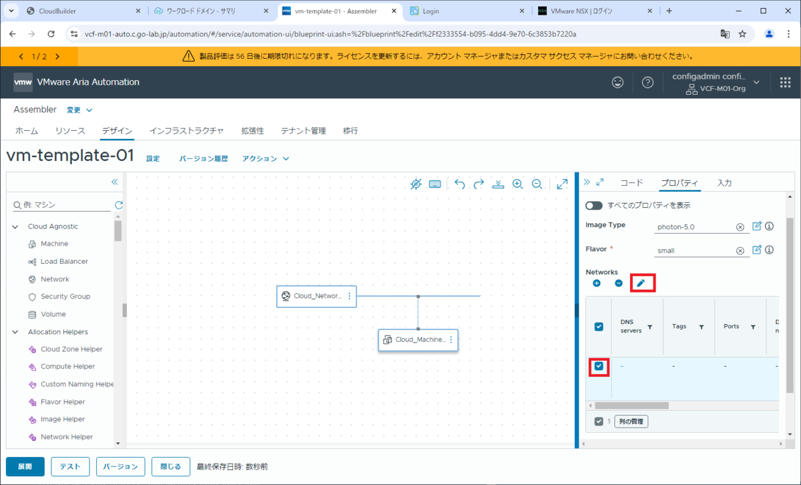Viewport: 801px width, 485px height.
Task: Collapse the resource palette with double-chevron icon
Action: click(114, 182)
